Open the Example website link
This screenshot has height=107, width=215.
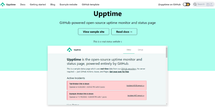point(69,5)
